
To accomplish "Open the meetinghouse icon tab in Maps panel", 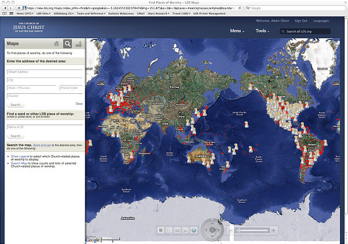I will click(79, 43).
